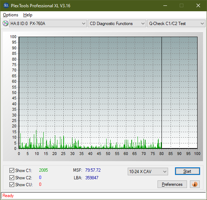The width and height of the screenshot is (207, 200).
Task: Start the C1/C2 test
Action: pyautogui.click(x=187, y=171)
